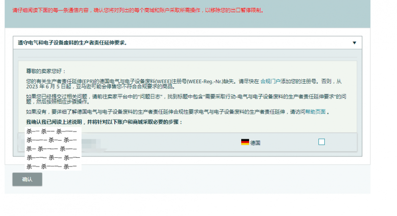The height and width of the screenshot is (216, 397).
Task: Click the blurred account name in 德国 row
Action: tap(91, 144)
